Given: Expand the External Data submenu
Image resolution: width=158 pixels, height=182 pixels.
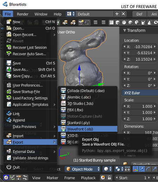Looking at the screenshot, I should point(31,151).
